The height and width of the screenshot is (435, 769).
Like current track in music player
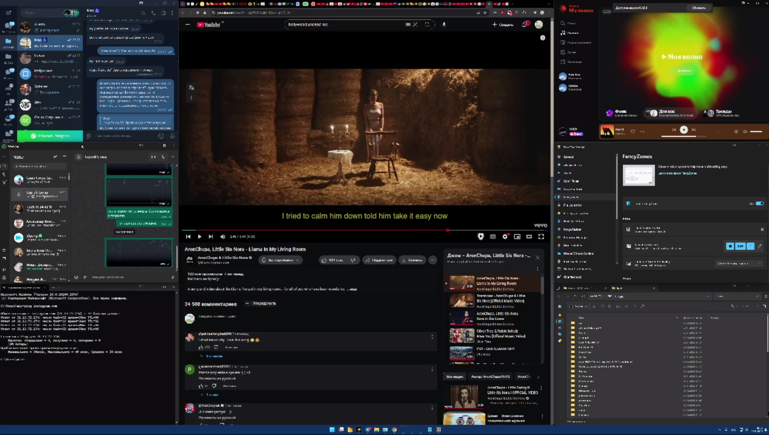coord(633,131)
